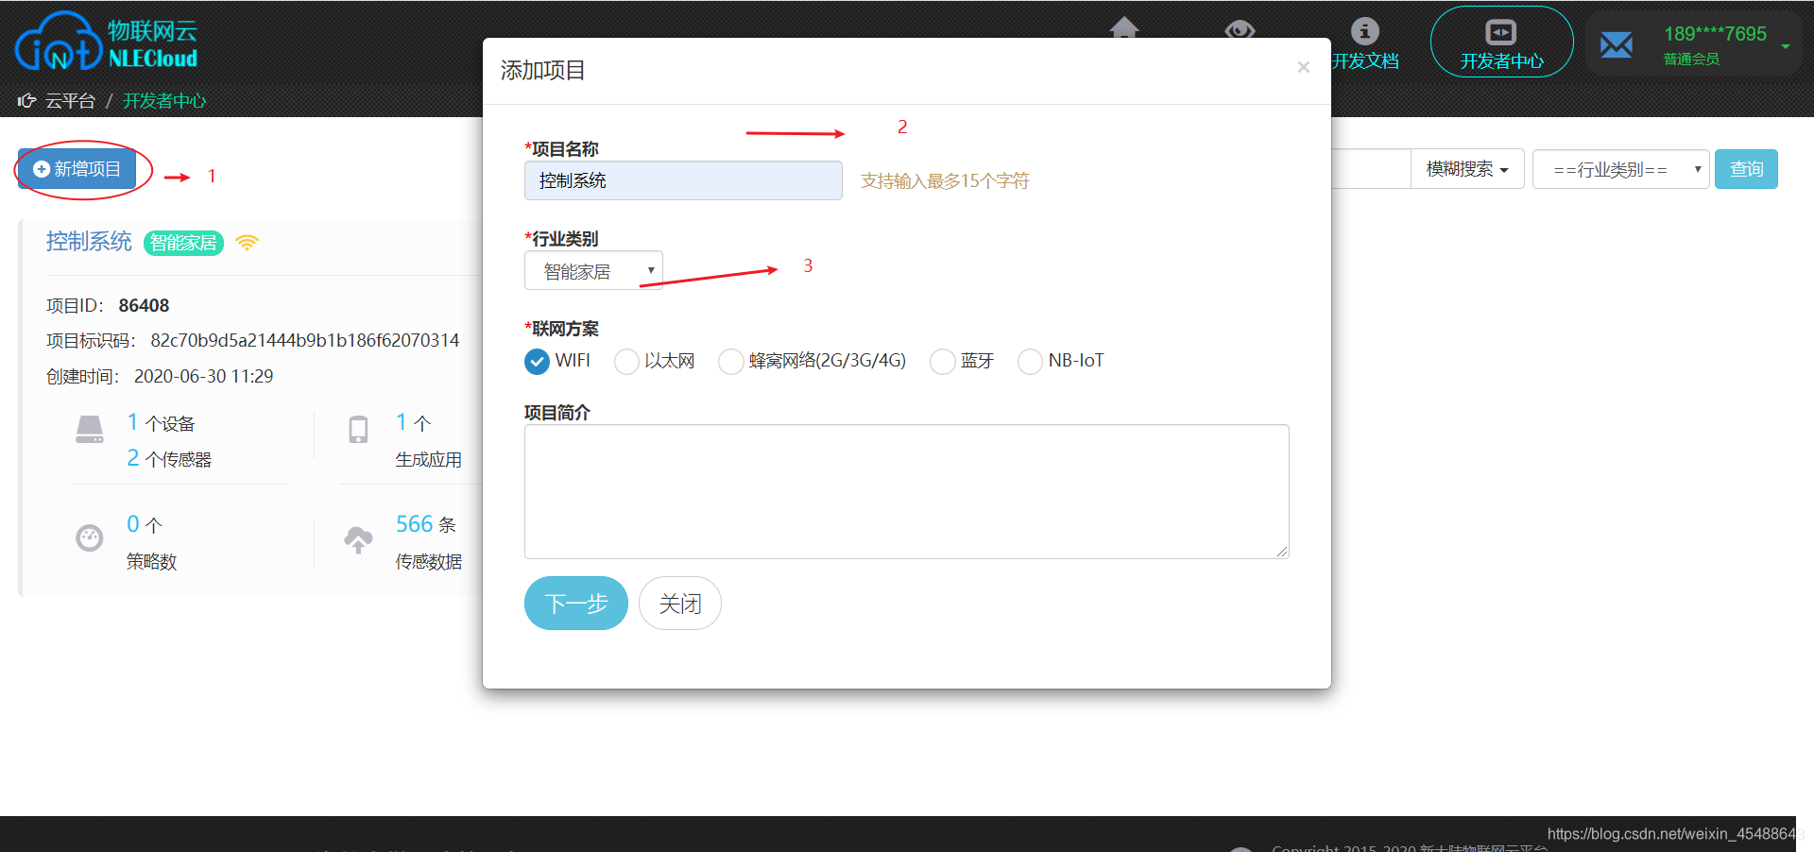This screenshot has height=852, width=1814.
Task: Open the mail envelope icon
Action: (1617, 44)
